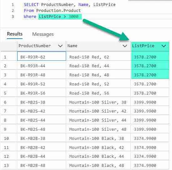
Task: Click ListPrice value in row 1
Action: (150, 56)
